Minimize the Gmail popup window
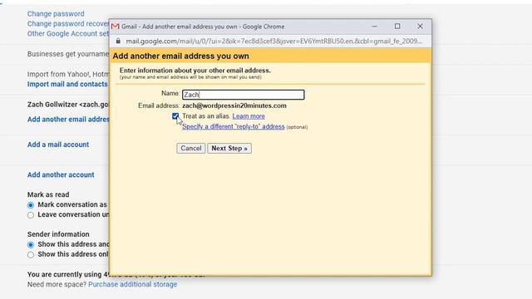 pos(375,27)
